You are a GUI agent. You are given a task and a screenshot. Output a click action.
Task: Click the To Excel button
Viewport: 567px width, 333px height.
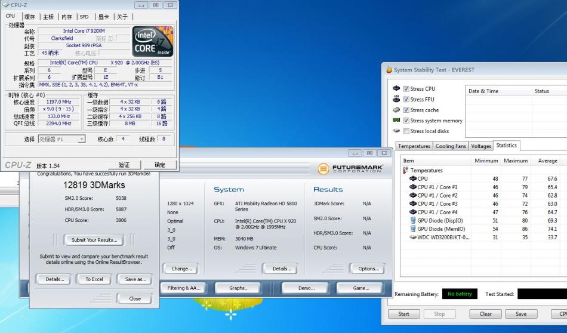point(94,279)
